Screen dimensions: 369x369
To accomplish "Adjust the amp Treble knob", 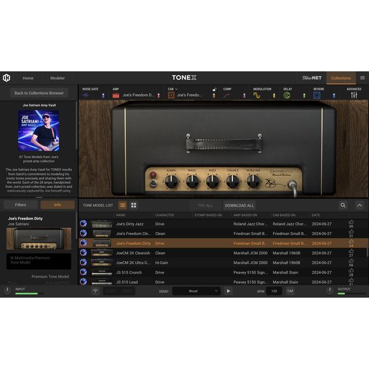I will coord(232,181).
